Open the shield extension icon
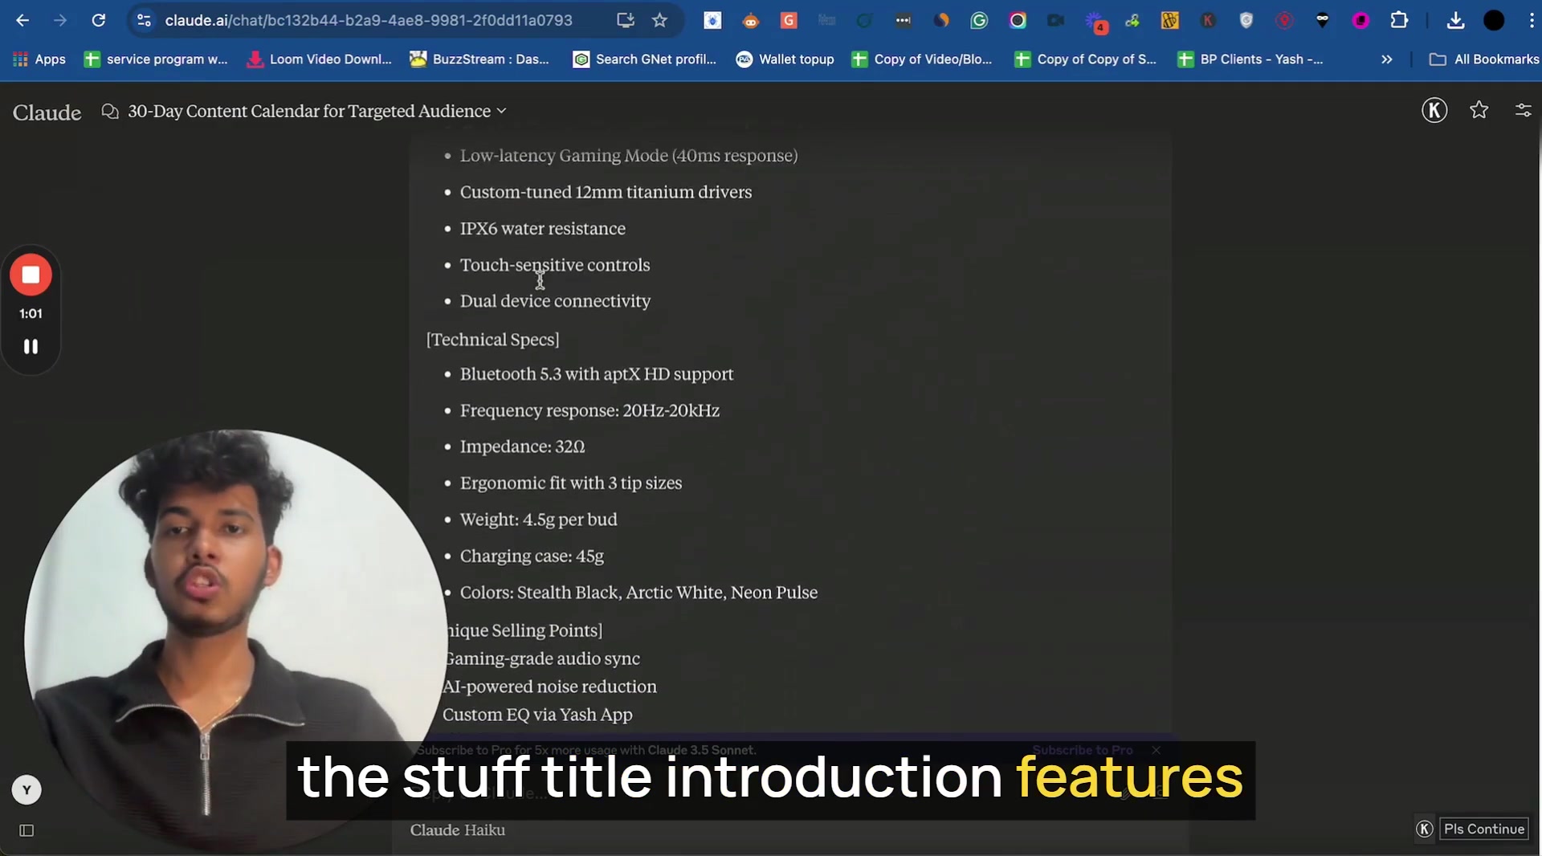 pos(1246,20)
